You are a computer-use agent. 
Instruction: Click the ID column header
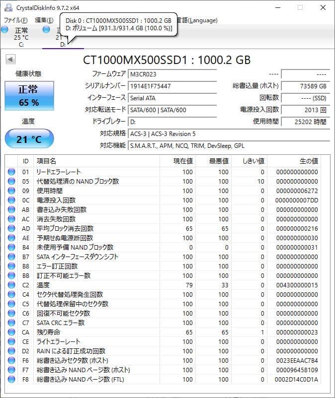[25, 161]
